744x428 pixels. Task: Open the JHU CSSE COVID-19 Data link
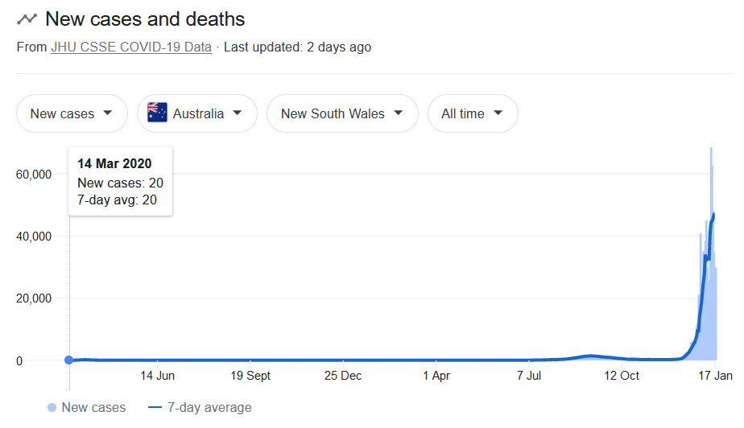pos(131,47)
